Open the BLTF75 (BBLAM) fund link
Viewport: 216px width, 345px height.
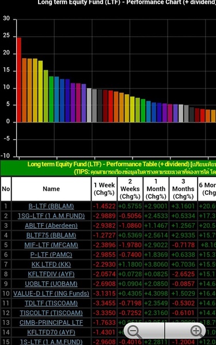click(51, 235)
